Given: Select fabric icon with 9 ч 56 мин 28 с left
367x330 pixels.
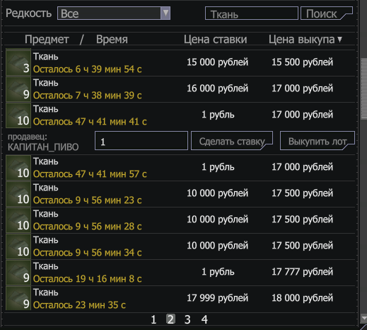Looking at the screenshot, I should pyautogui.click(x=18, y=220).
